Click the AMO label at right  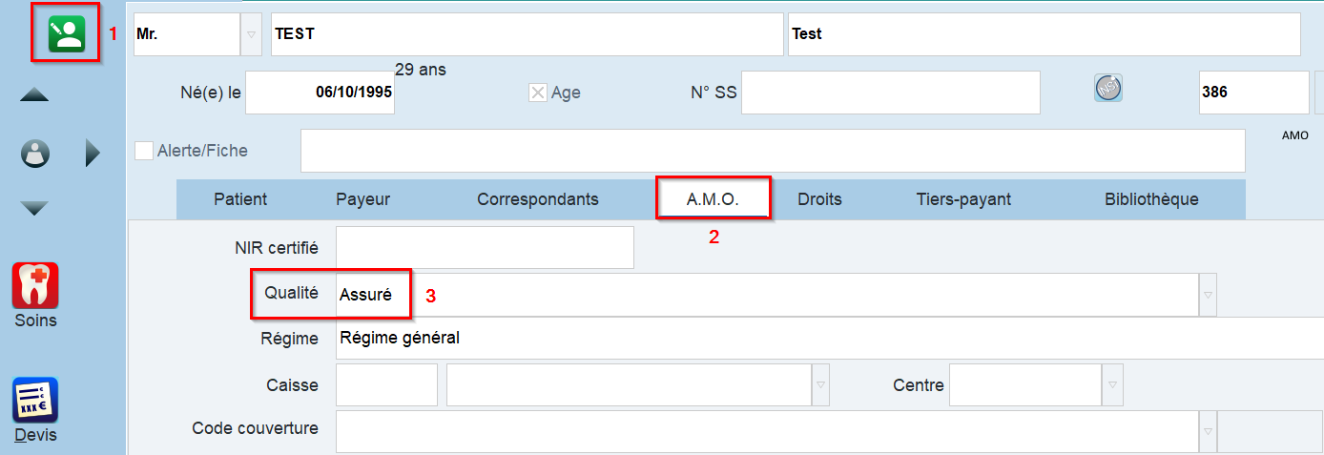[1295, 135]
